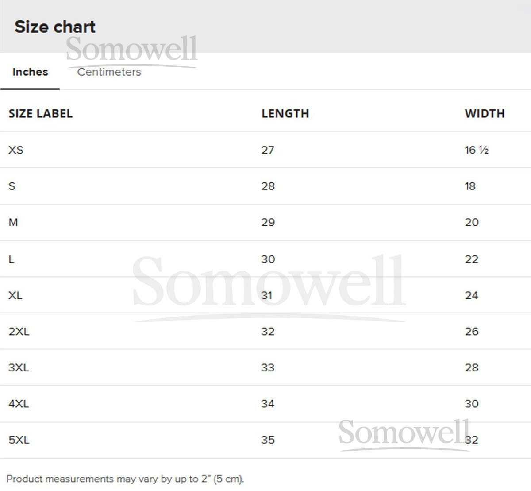
Task: Select the 4XL size label
Action: click(19, 404)
